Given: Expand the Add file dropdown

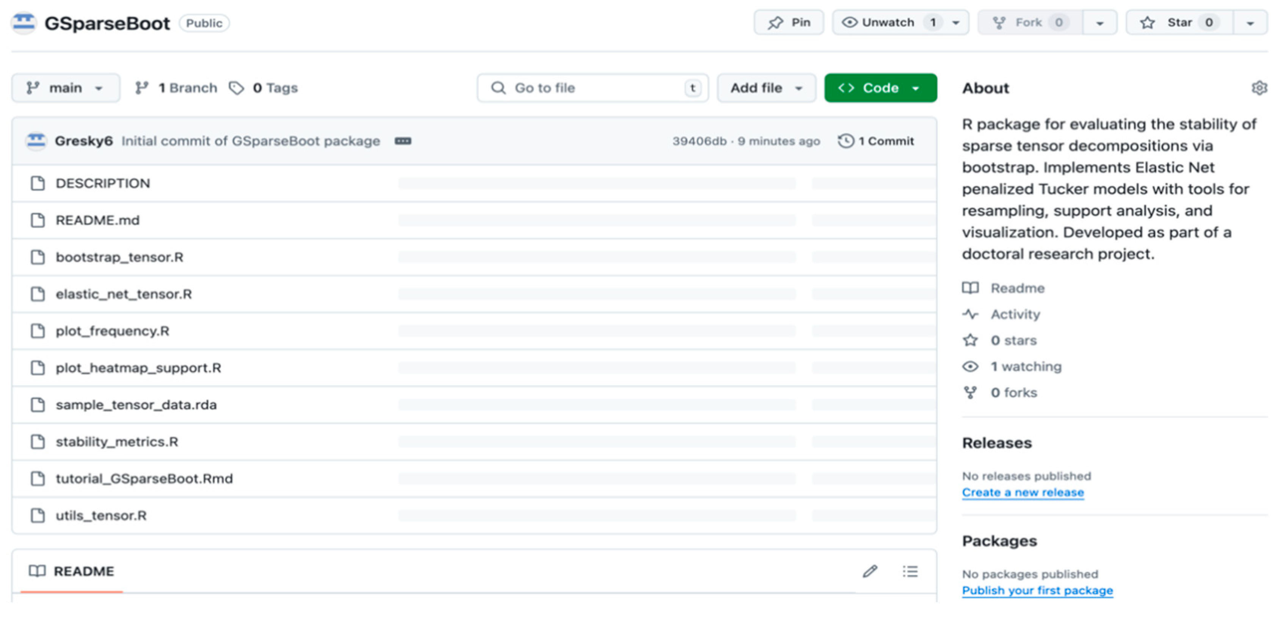Looking at the screenshot, I should pos(765,88).
